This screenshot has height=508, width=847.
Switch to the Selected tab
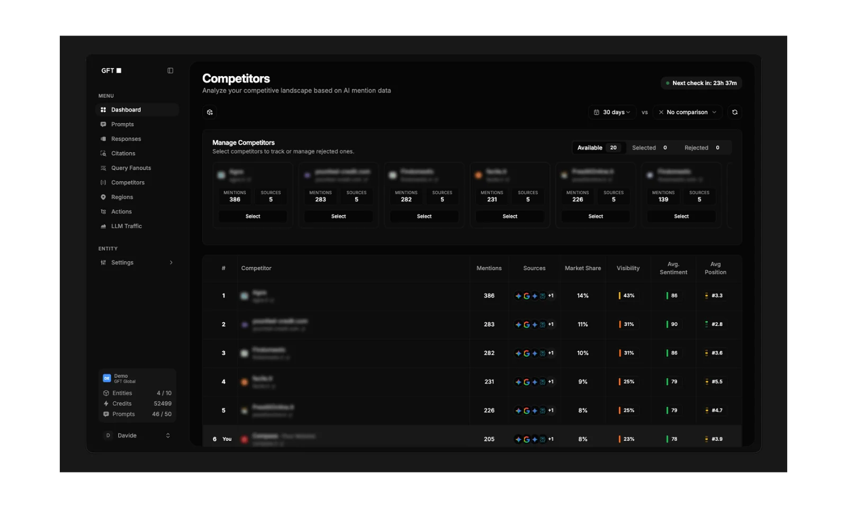coord(650,148)
